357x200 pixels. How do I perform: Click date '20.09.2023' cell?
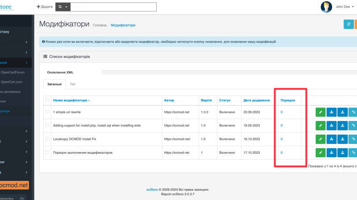(x=252, y=112)
